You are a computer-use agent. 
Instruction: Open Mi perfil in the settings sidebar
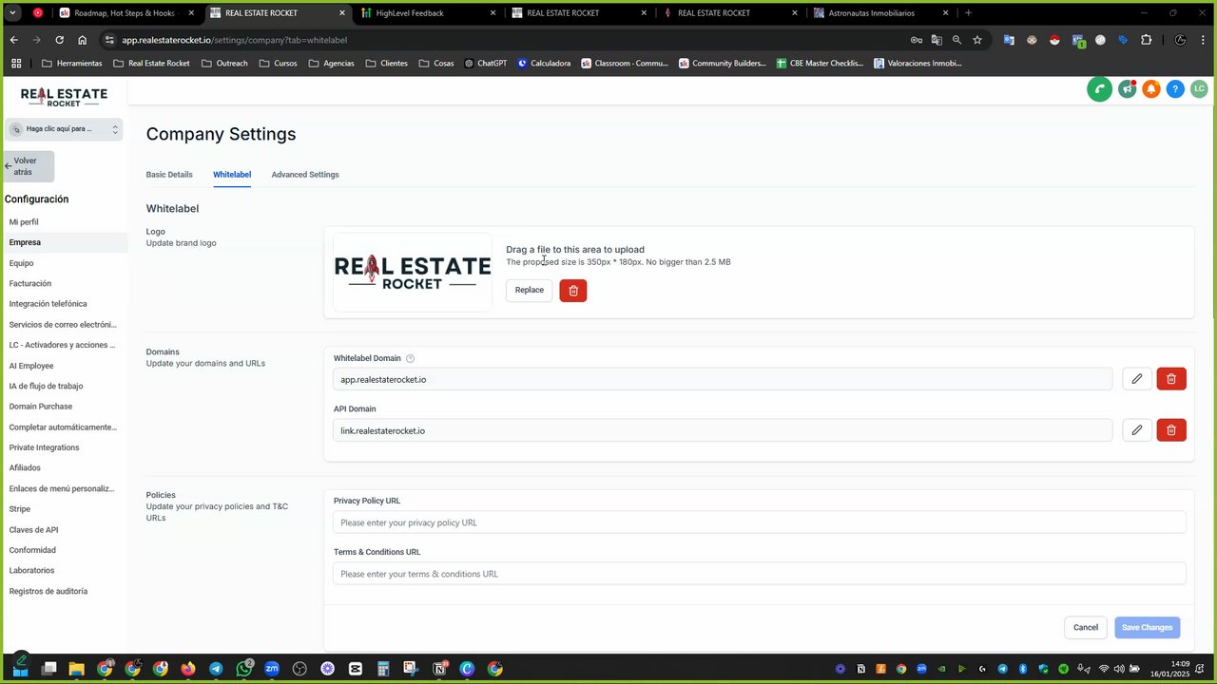24,222
